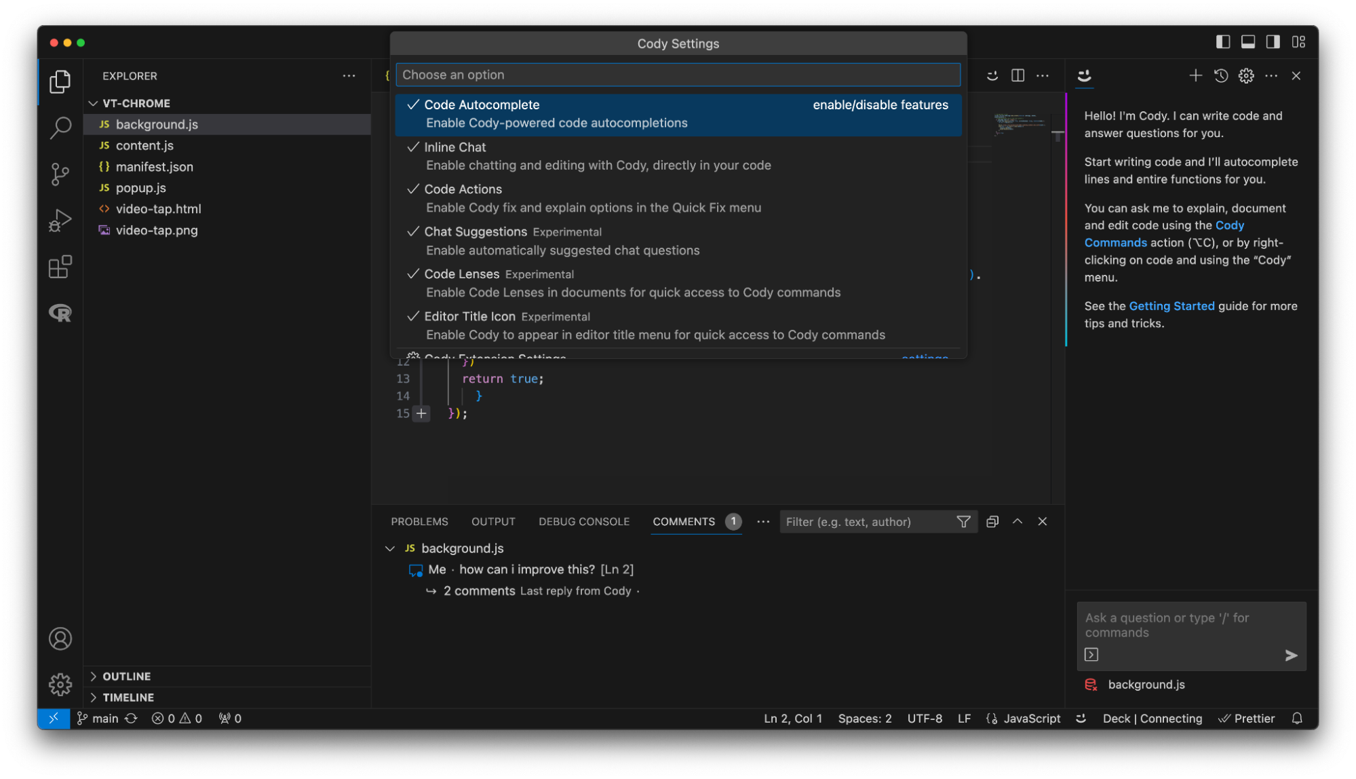Click the Search icon in sidebar
The width and height of the screenshot is (1356, 779).
pos(60,128)
